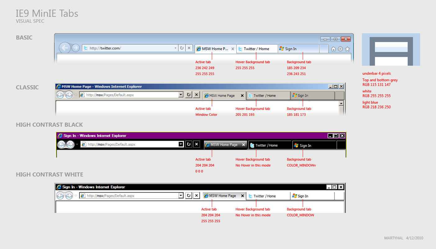Click Back button in High Contrast White window
Viewport: 436px width, 249px height.
click(60, 196)
